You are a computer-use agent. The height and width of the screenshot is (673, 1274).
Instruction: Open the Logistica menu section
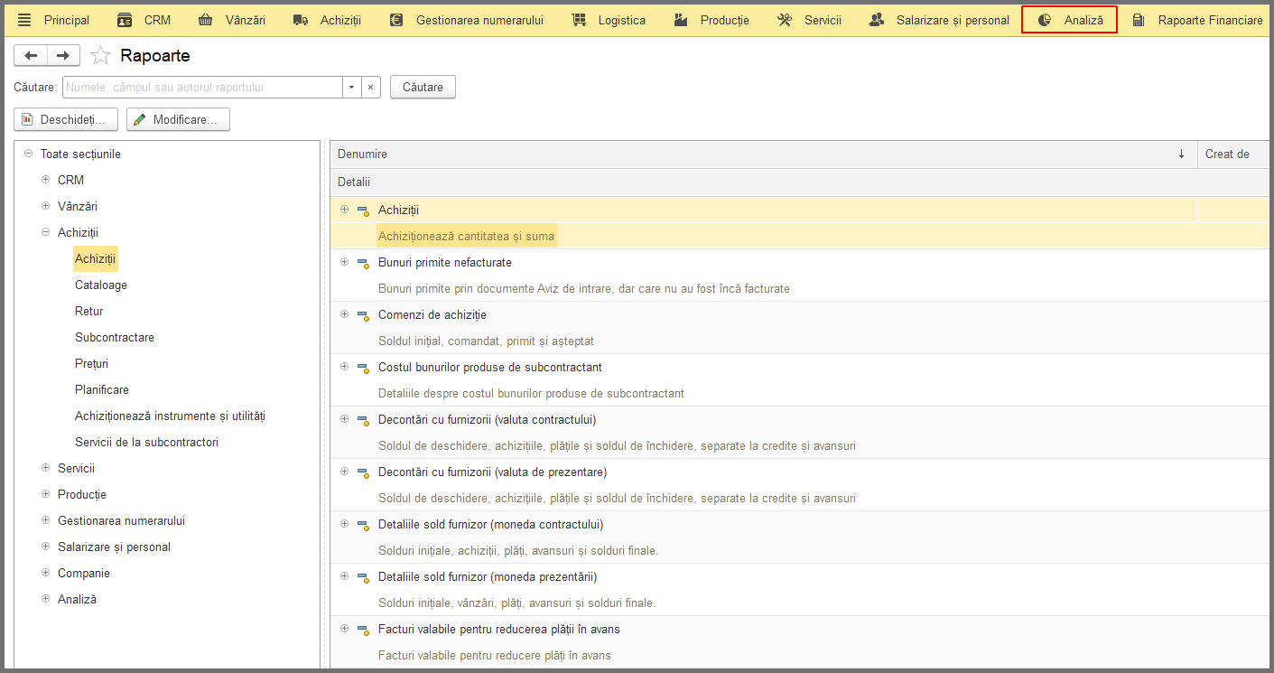click(609, 20)
